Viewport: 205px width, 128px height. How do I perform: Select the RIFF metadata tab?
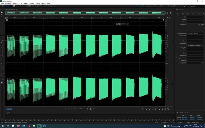click(x=193, y=14)
